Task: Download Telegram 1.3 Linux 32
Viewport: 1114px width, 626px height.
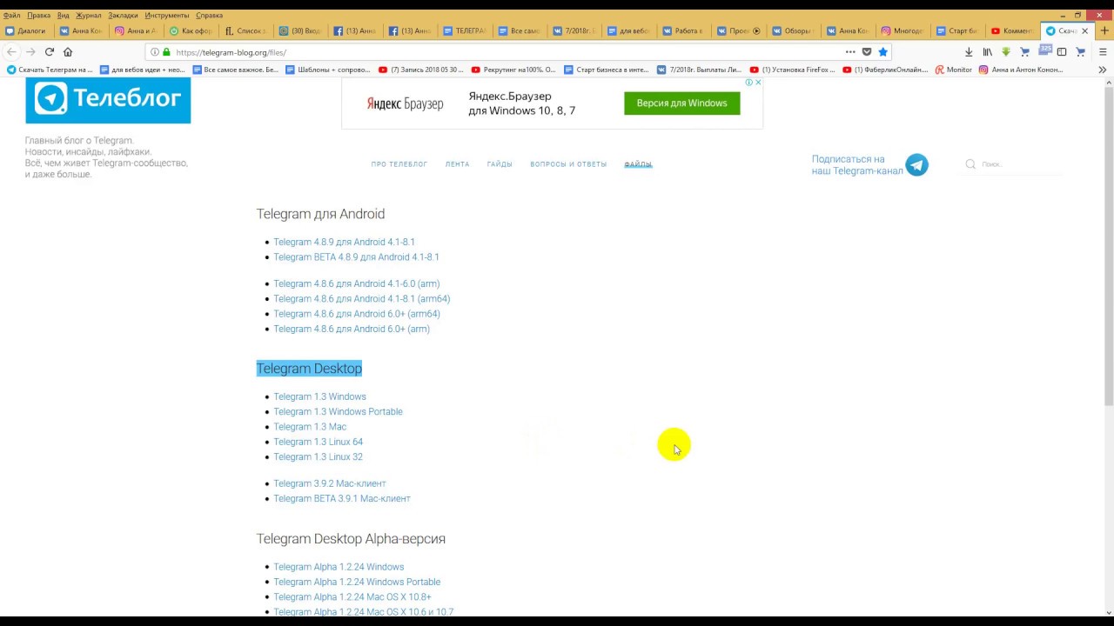Action: tap(318, 457)
